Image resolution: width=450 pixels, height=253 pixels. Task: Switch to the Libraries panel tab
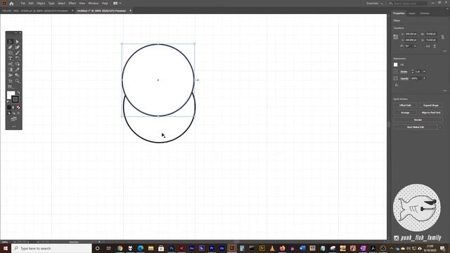pyautogui.click(x=425, y=13)
